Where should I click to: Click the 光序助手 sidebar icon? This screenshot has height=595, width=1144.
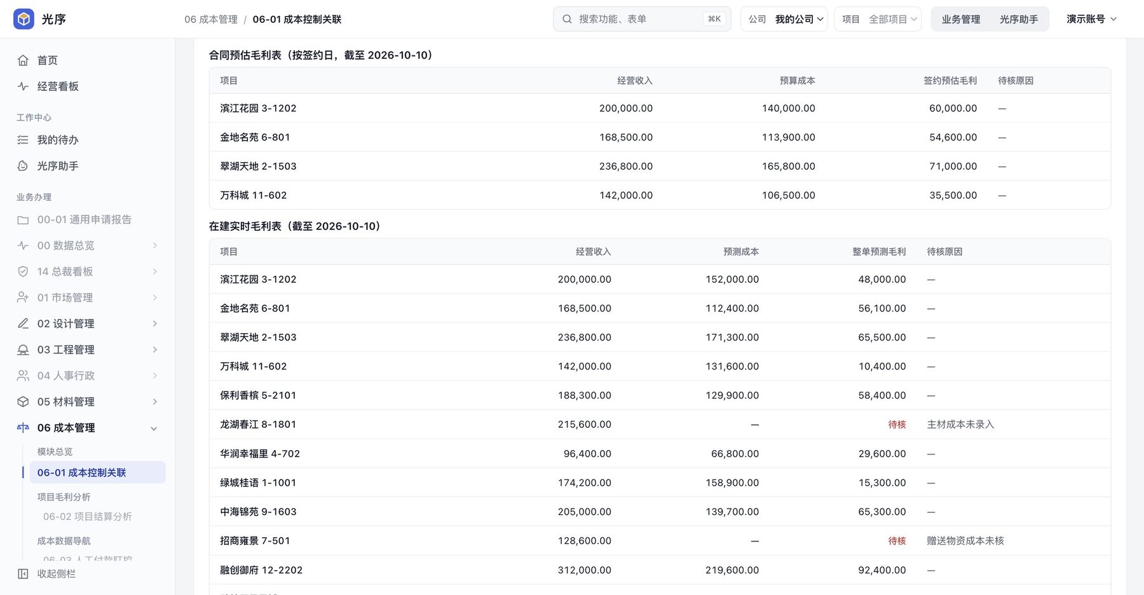(23, 166)
